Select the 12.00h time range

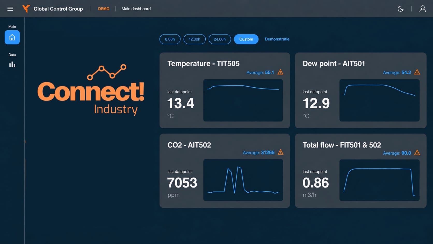point(194,39)
